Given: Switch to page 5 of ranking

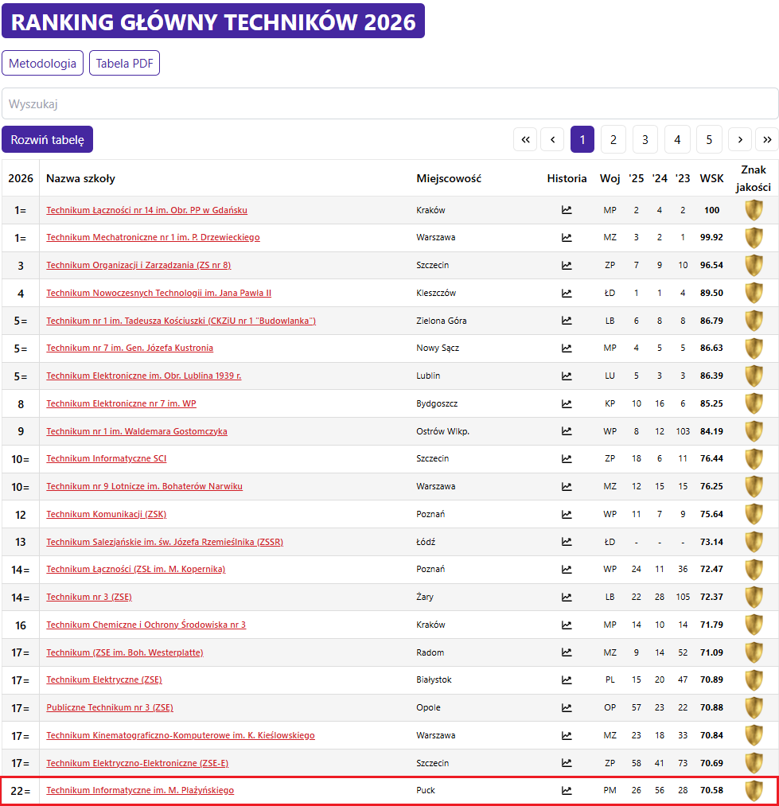Looking at the screenshot, I should [x=709, y=139].
